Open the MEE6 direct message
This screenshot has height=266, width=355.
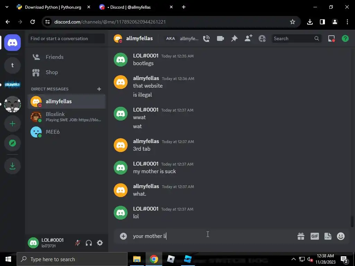coord(67,132)
